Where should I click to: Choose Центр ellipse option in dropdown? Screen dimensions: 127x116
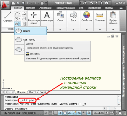(x=30, y=31)
